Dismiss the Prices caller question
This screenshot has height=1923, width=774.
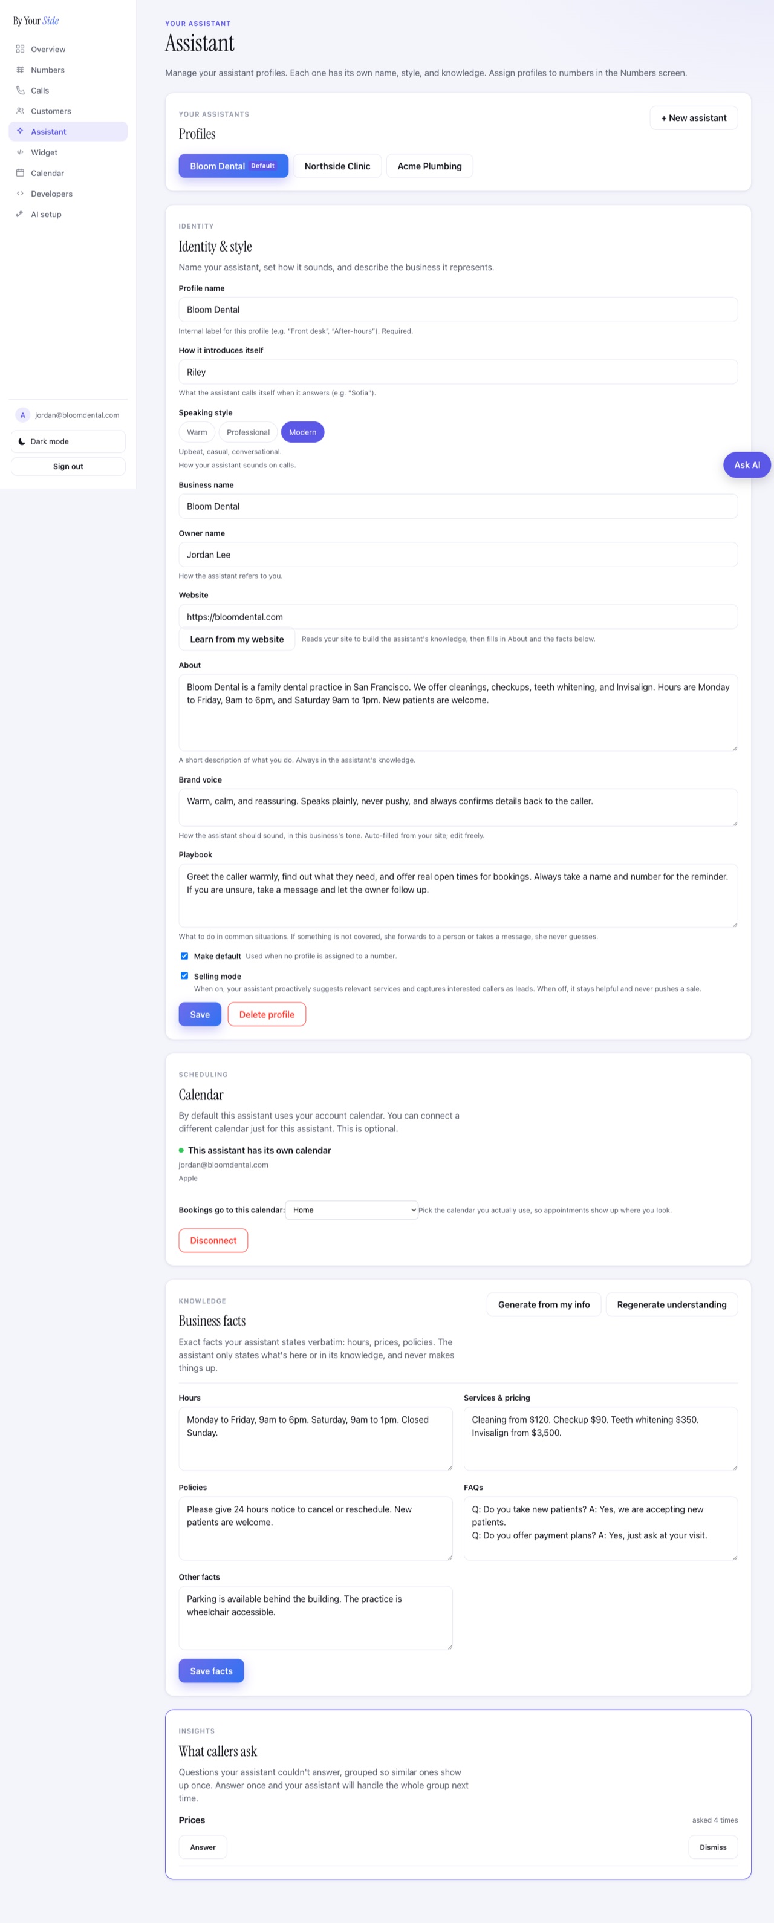(x=713, y=1847)
